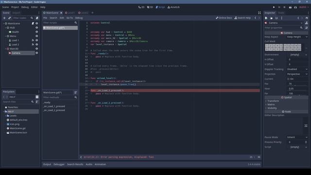Open Pause Mode dropdown
Viewport: 311px width, 175px height.
tap(297, 137)
